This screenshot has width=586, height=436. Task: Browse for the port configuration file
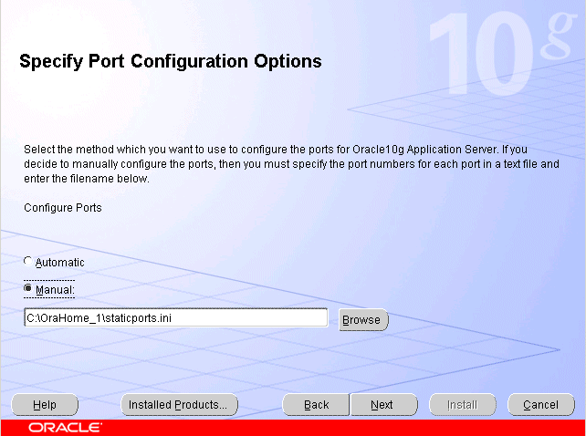(x=363, y=320)
